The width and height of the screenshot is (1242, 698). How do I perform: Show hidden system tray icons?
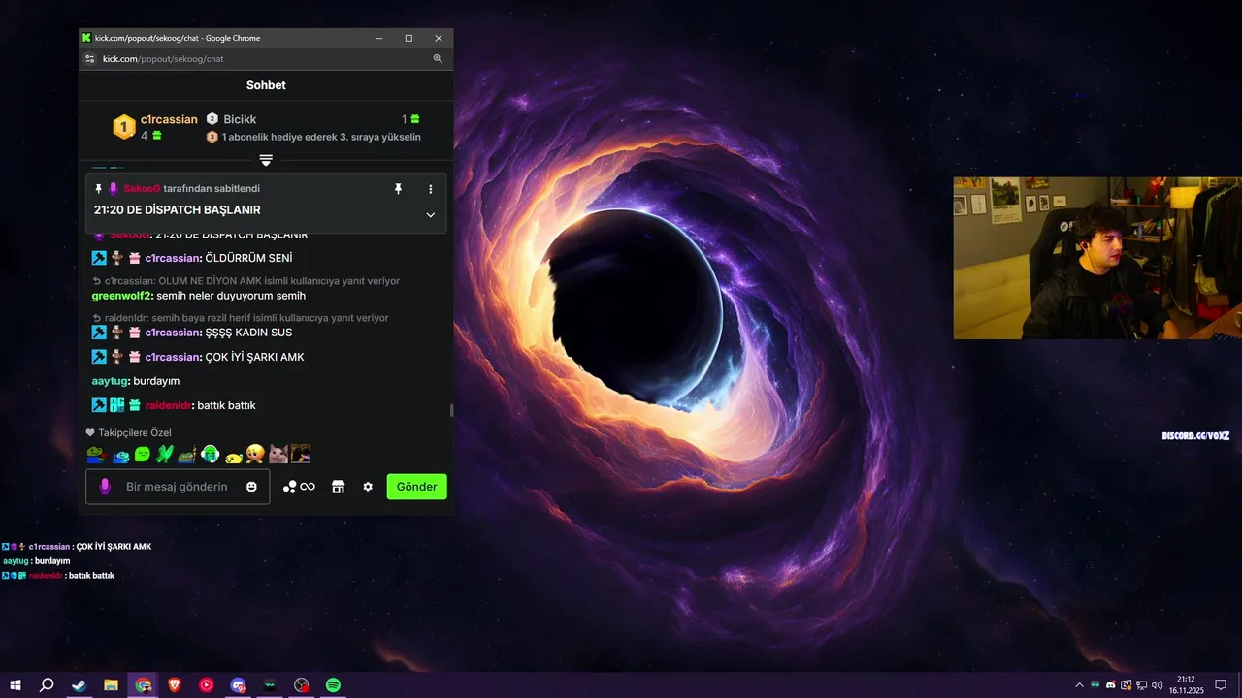pos(1080,685)
